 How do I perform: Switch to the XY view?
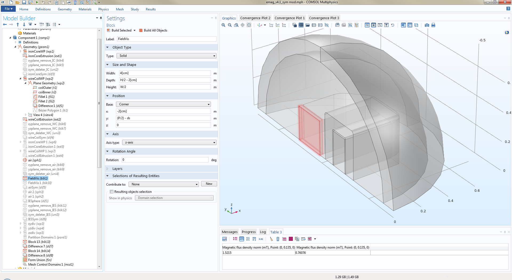point(271,25)
